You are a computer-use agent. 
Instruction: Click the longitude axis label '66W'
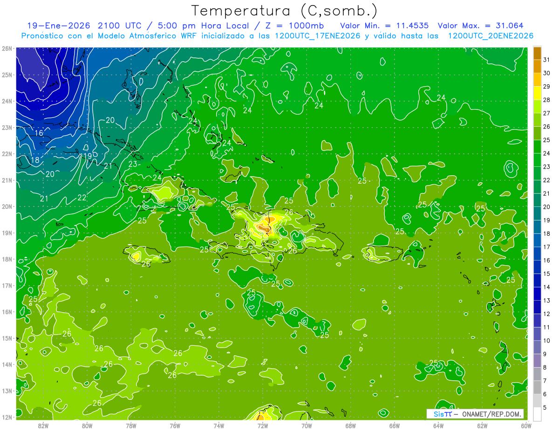(x=395, y=425)
